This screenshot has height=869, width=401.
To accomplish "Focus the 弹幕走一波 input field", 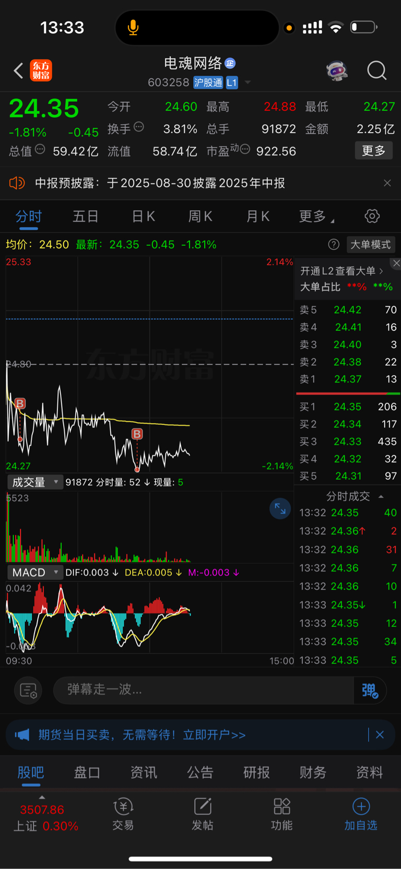I will click(204, 690).
